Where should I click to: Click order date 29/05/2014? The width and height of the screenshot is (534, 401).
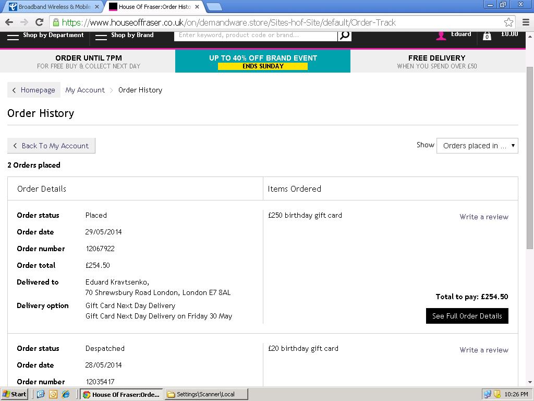[104, 232]
